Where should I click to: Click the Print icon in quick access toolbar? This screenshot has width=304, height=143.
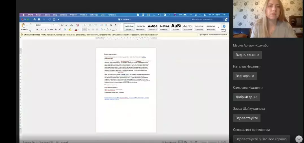click(x=54, y=19)
